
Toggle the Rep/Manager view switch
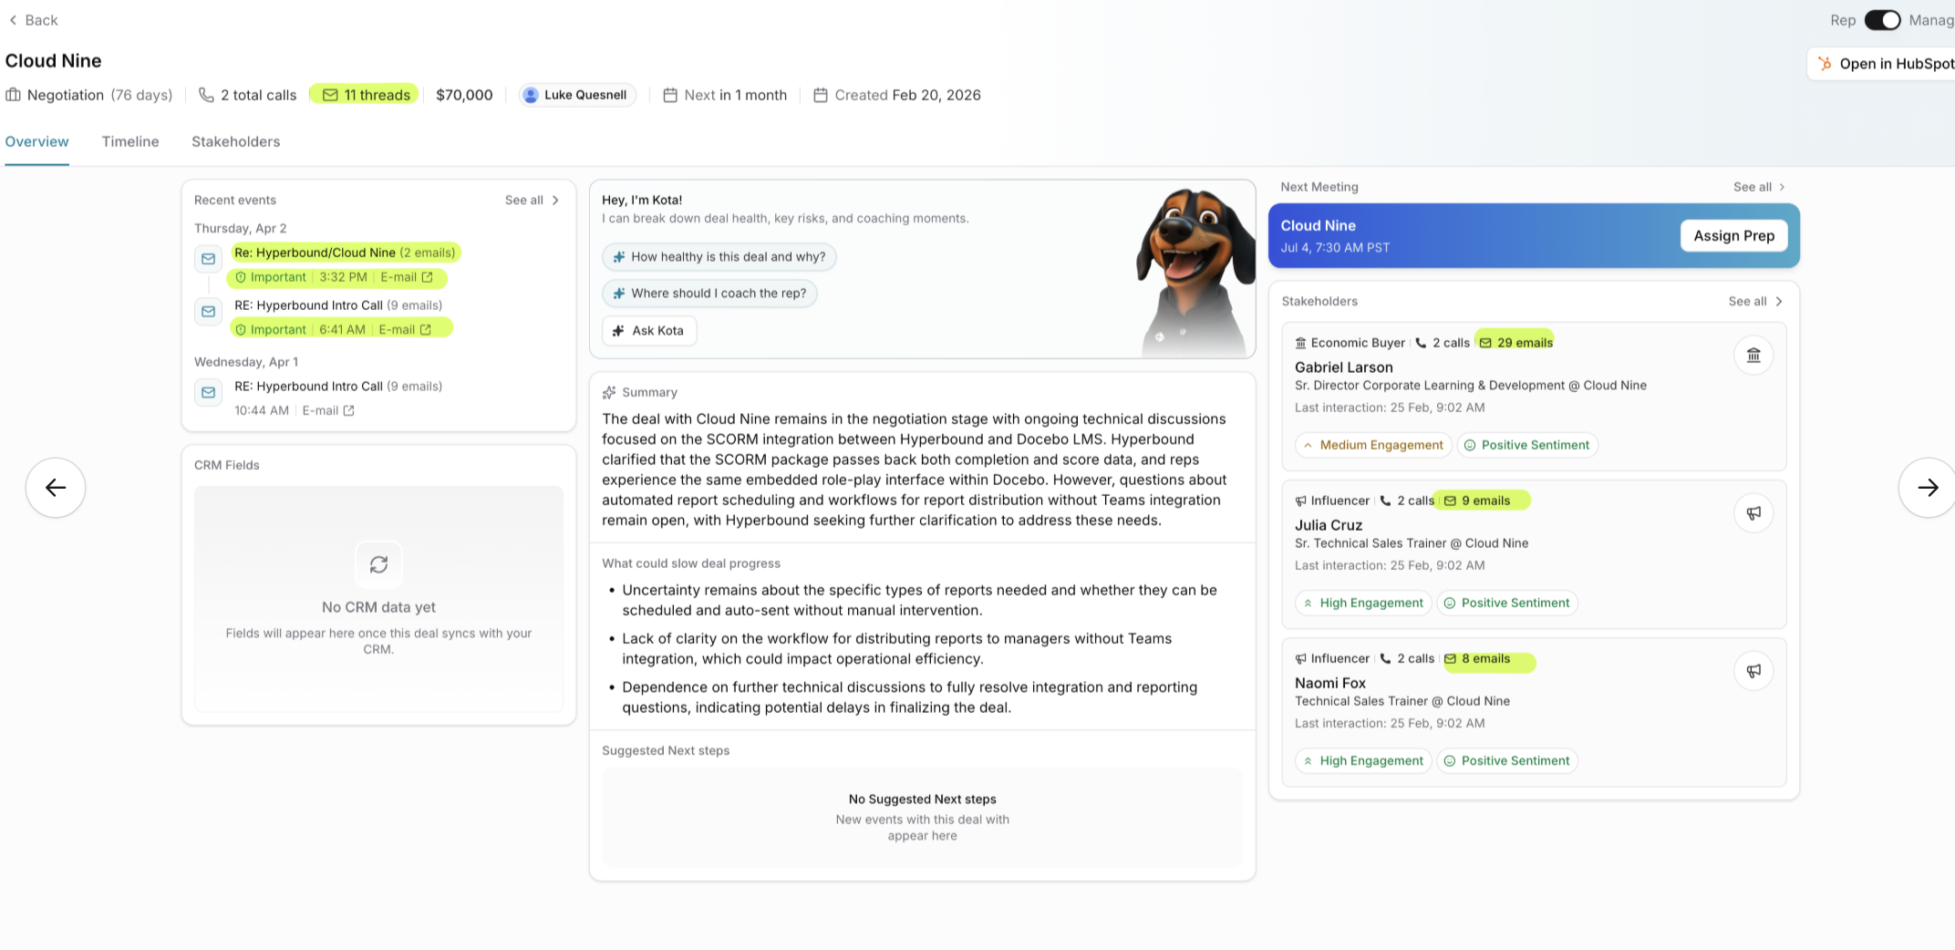[x=1882, y=20]
